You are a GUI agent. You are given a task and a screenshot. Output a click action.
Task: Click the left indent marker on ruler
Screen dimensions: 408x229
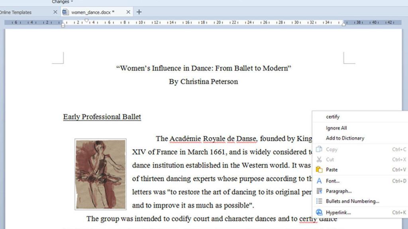(x=63, y=25)
